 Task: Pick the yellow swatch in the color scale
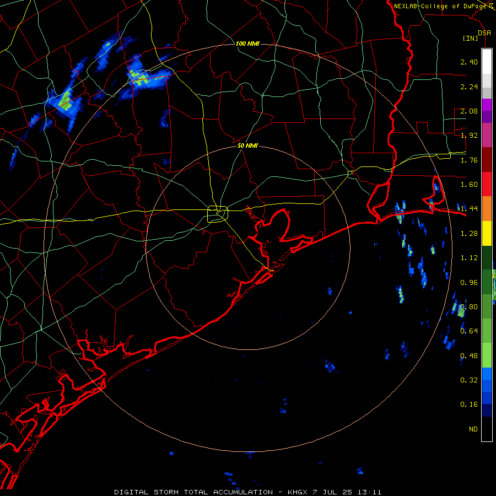(487, 233)
